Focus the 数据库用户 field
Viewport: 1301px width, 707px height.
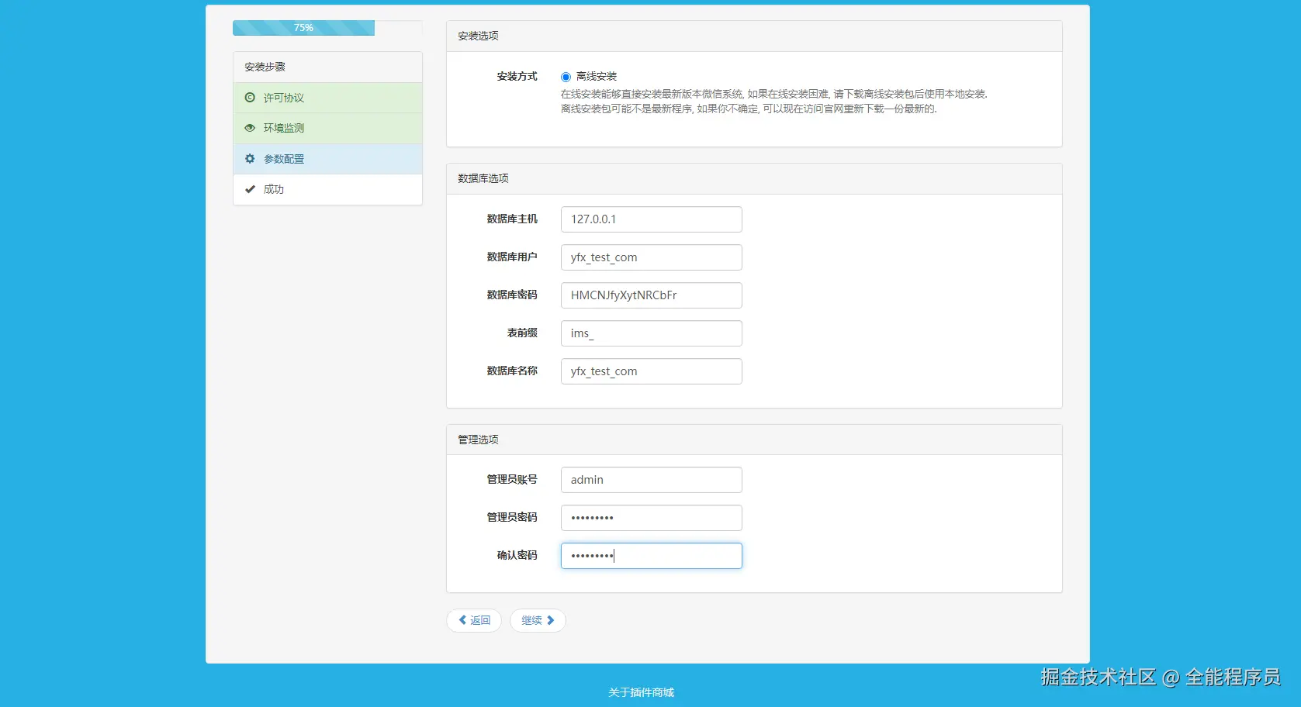point(652,257)
